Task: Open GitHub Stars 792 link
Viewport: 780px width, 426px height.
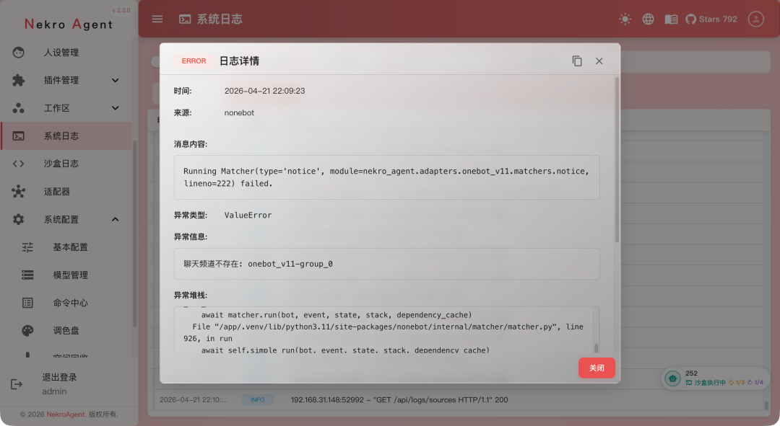Action: (x=711, y=19)
